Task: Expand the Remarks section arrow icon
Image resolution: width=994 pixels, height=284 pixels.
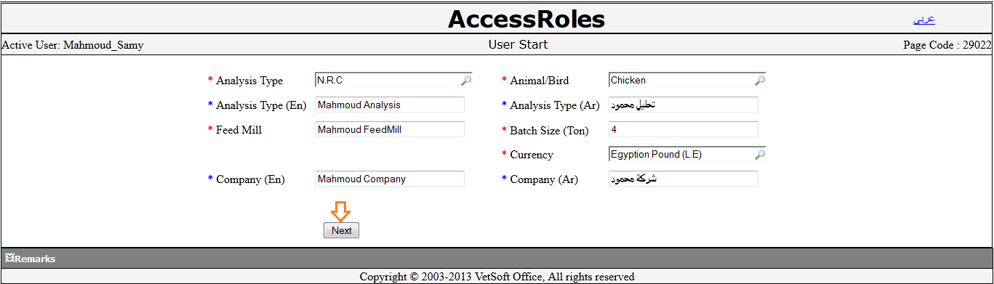Action: (9, 258)
